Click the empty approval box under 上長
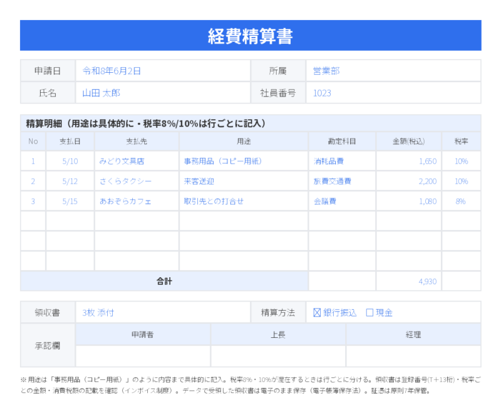This screenshot has height=400, width=501. (278, 356)
